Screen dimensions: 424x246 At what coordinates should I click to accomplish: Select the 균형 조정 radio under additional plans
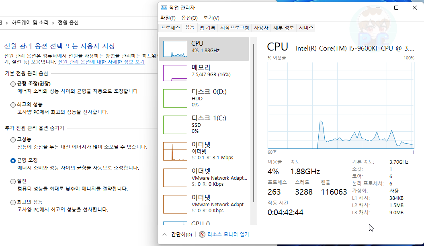(13, 161)
